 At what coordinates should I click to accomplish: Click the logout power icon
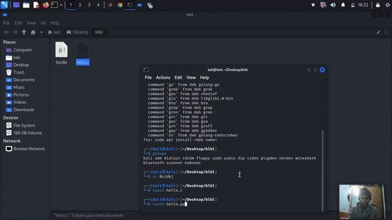[388, 5]
